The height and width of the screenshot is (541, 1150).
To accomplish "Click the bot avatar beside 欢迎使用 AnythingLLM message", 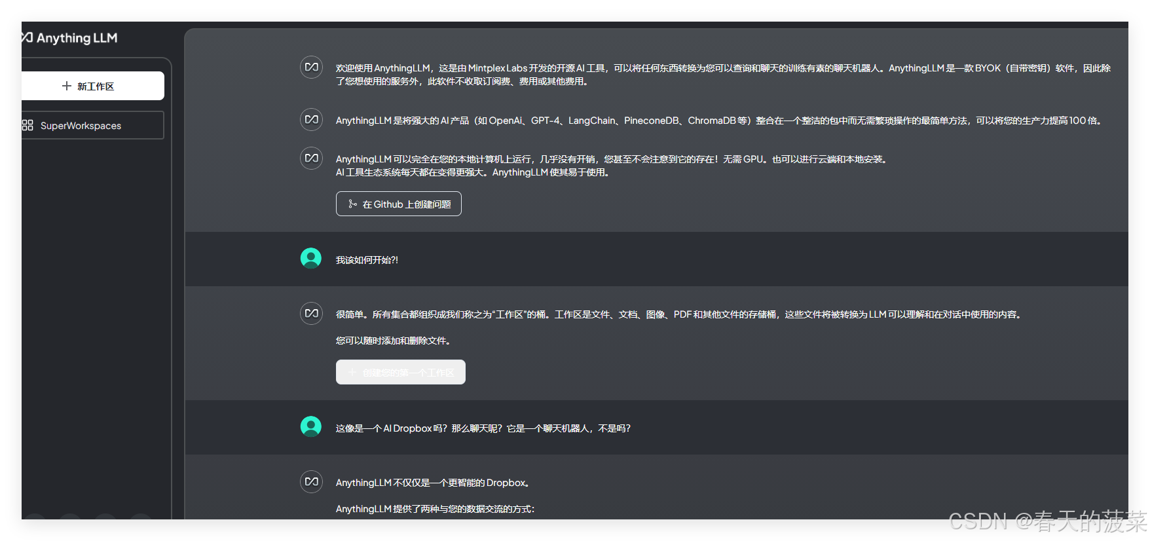I will pos(311,67).
